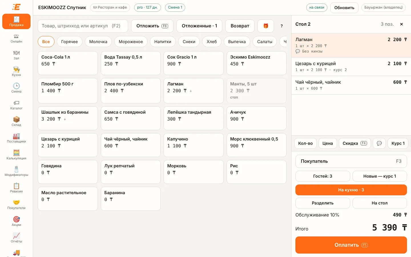Open Калькуляция calculator icon in sidebar

click(16, 153)
